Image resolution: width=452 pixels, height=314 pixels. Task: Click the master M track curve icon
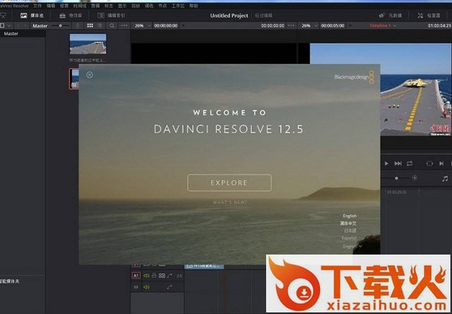coord(169,287)
